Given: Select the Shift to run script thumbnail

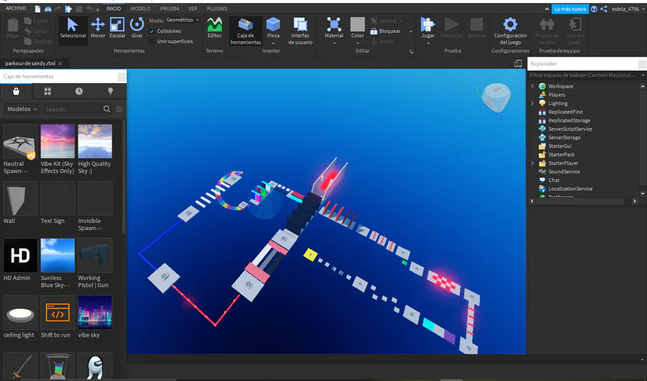Looking at the screenshot, I should tap(58, 313).
